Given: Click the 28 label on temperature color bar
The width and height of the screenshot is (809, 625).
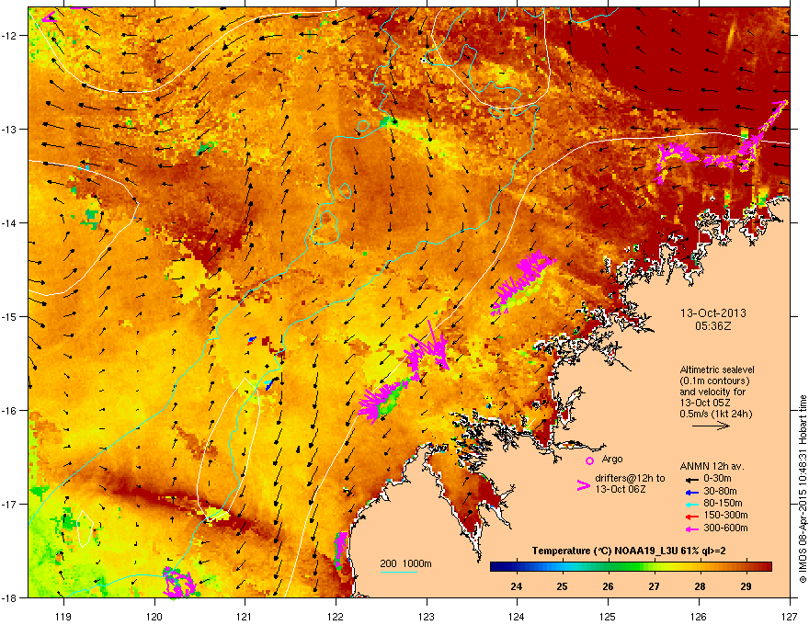Looking at the screenshot, I should pos(701,586).
